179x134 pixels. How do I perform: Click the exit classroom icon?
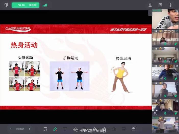(6, 5)
